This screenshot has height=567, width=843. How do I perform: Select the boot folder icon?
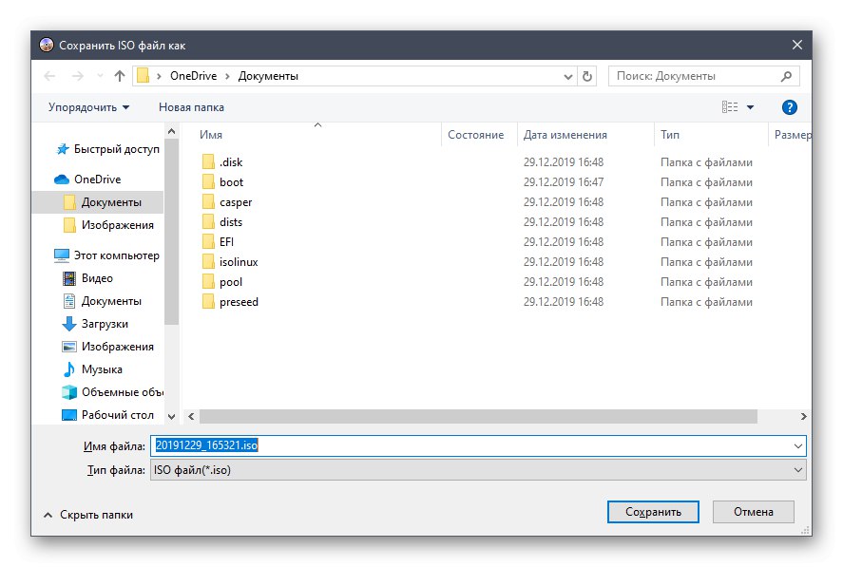(x=208, y=181)
